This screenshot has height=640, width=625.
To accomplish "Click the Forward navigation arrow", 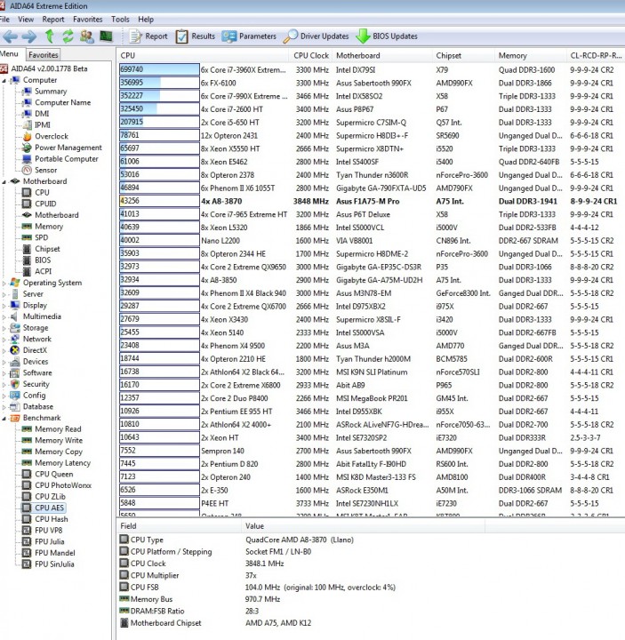I will tap(29, 36).
